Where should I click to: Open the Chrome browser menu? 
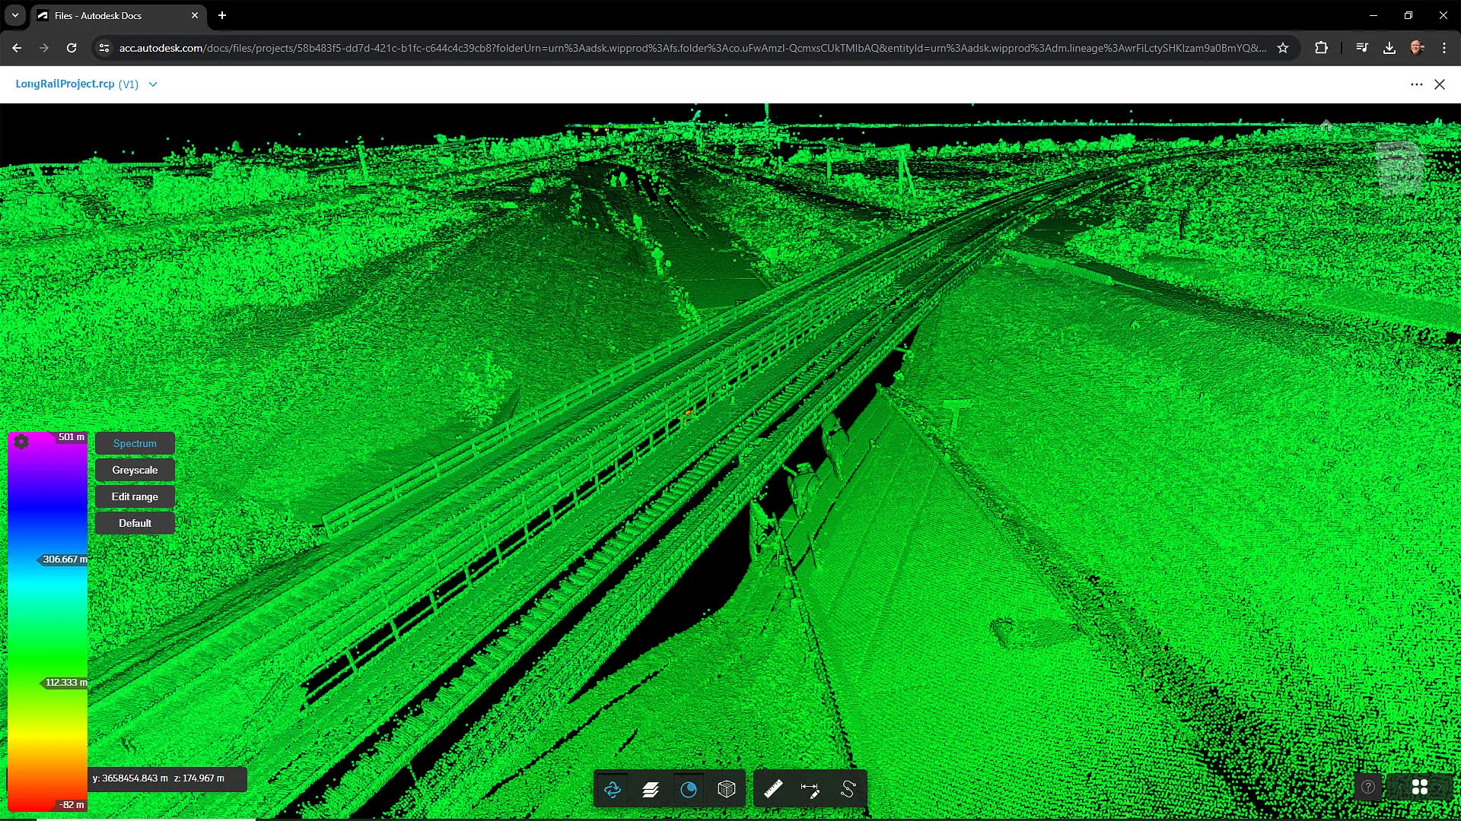1443,47
